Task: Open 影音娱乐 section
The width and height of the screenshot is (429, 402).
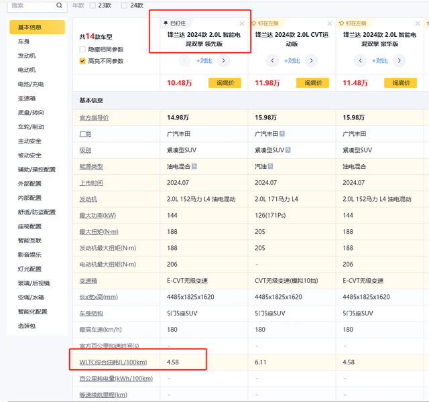Action: pyautogui.click(x=29, y=255)
